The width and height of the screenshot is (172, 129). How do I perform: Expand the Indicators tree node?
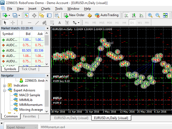pos(5,85)
